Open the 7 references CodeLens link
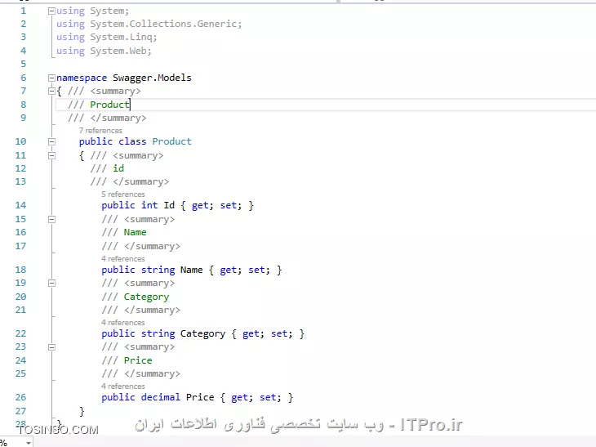 (100, 131)
